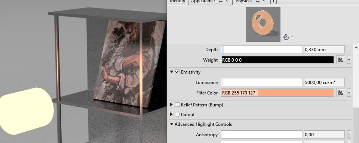Enable the Cutout checkbox
Viewport: 359px width, 143px height.
click(x=177, y=115)
